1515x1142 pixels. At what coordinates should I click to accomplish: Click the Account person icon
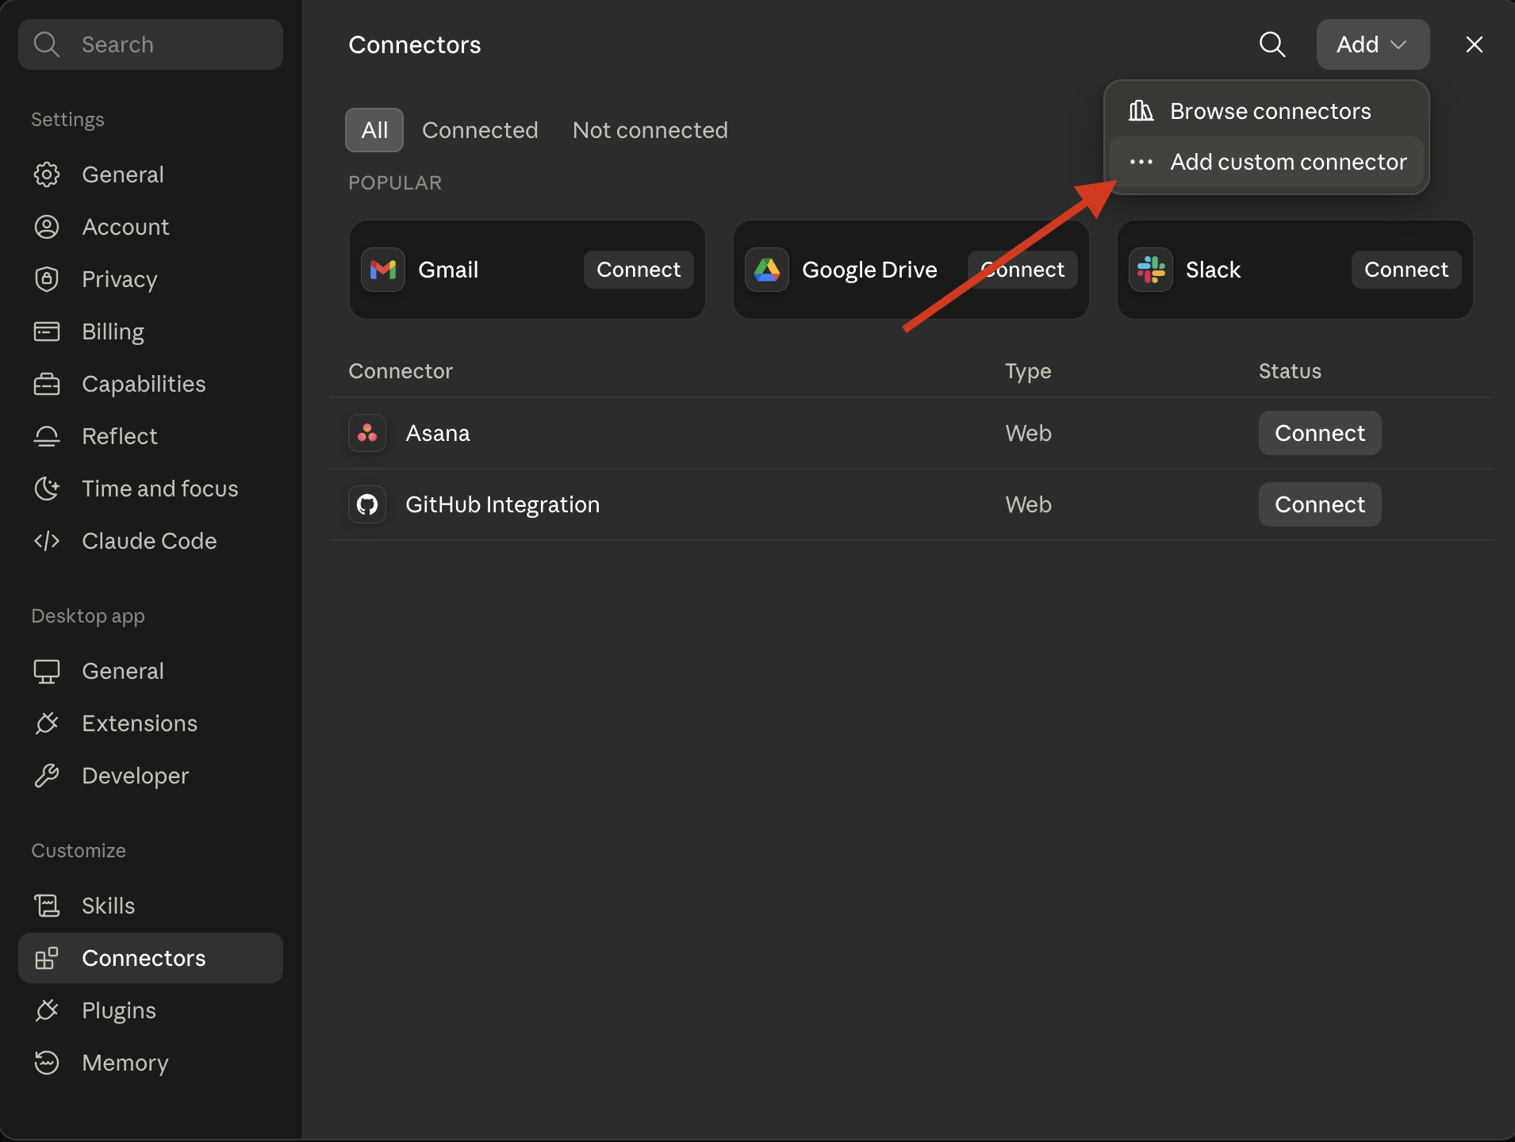click(47, 227)
